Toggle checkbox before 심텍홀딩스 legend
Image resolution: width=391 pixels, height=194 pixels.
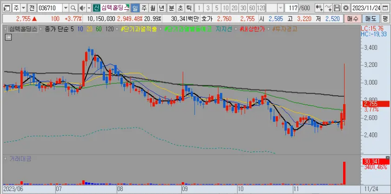pyautogui.click(x=6, y=29)
